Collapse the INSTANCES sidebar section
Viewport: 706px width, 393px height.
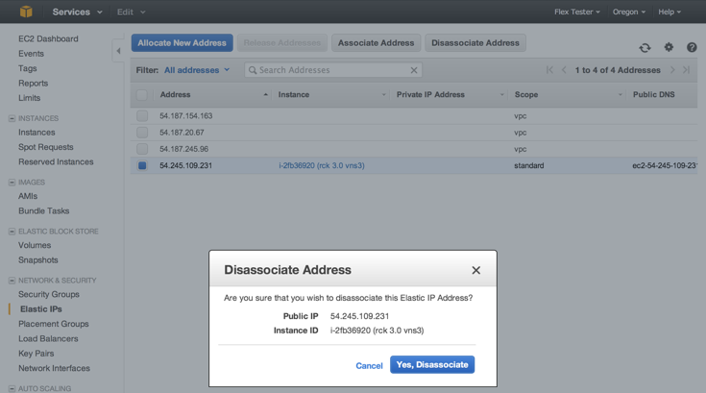(x=12, y=118)
